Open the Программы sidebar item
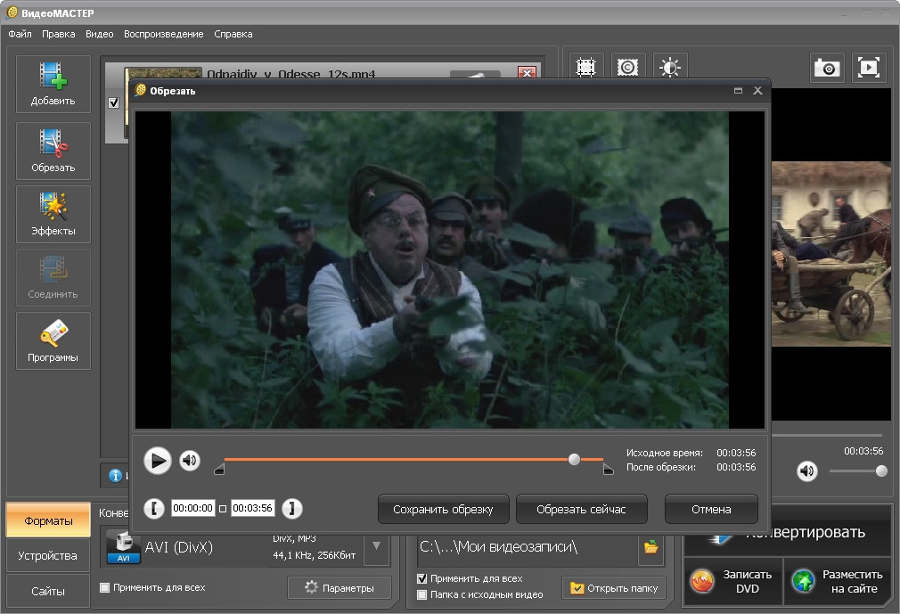Image resolution: width=900 pixels, height=614 pixels. click(53, 341)
